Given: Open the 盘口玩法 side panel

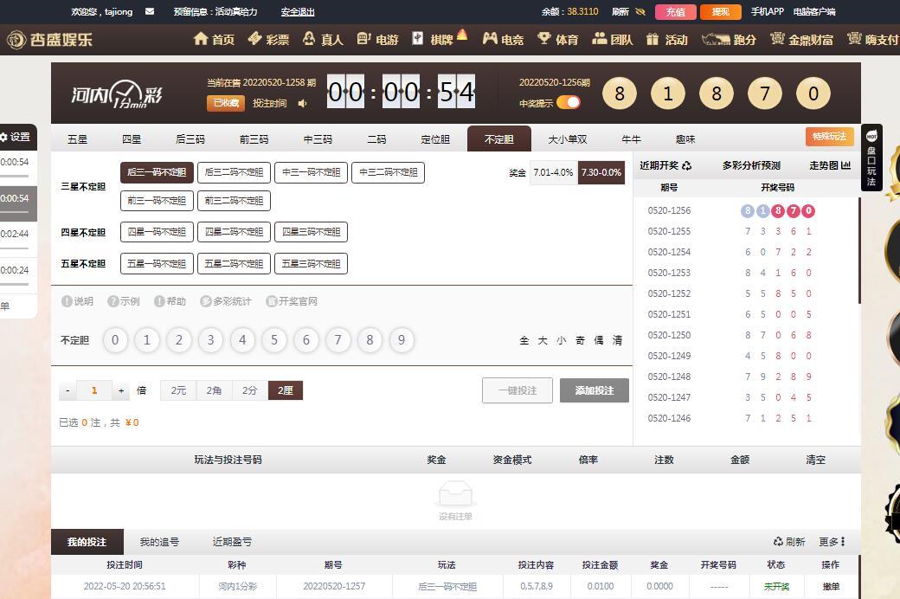Looking at the screenshot, I should point(871,158).
